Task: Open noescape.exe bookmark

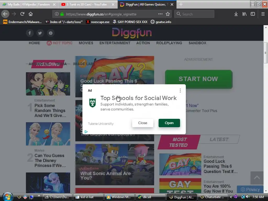Action: pyautogui.click(x=98, y=22)
